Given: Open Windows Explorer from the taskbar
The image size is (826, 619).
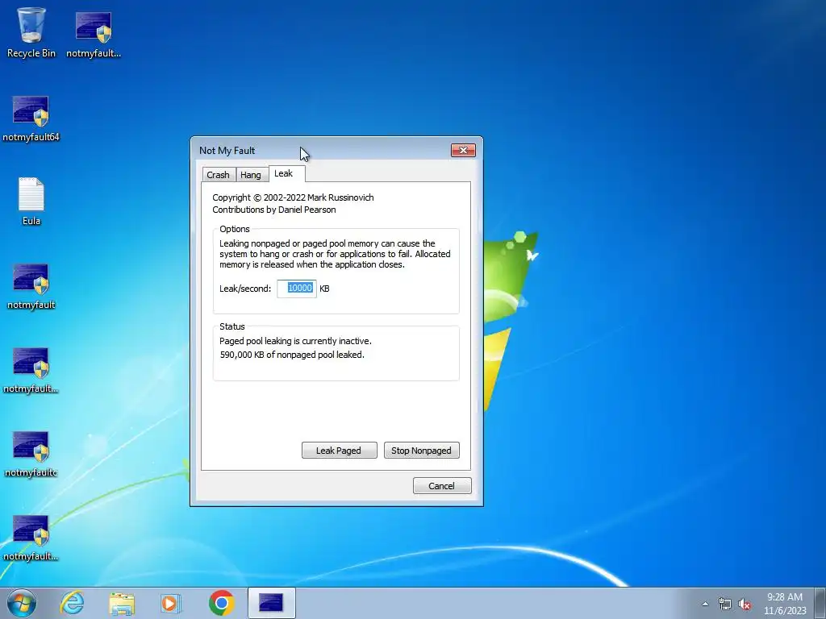Looking at the screenshot, I should (x=122, y=603).
